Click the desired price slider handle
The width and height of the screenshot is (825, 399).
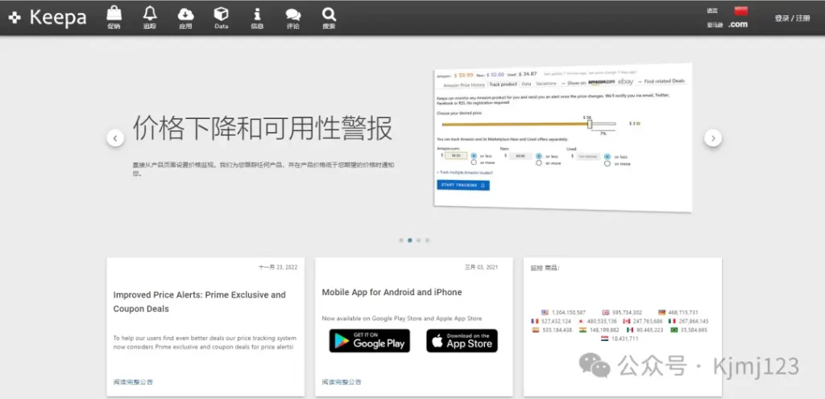point(590,125)
